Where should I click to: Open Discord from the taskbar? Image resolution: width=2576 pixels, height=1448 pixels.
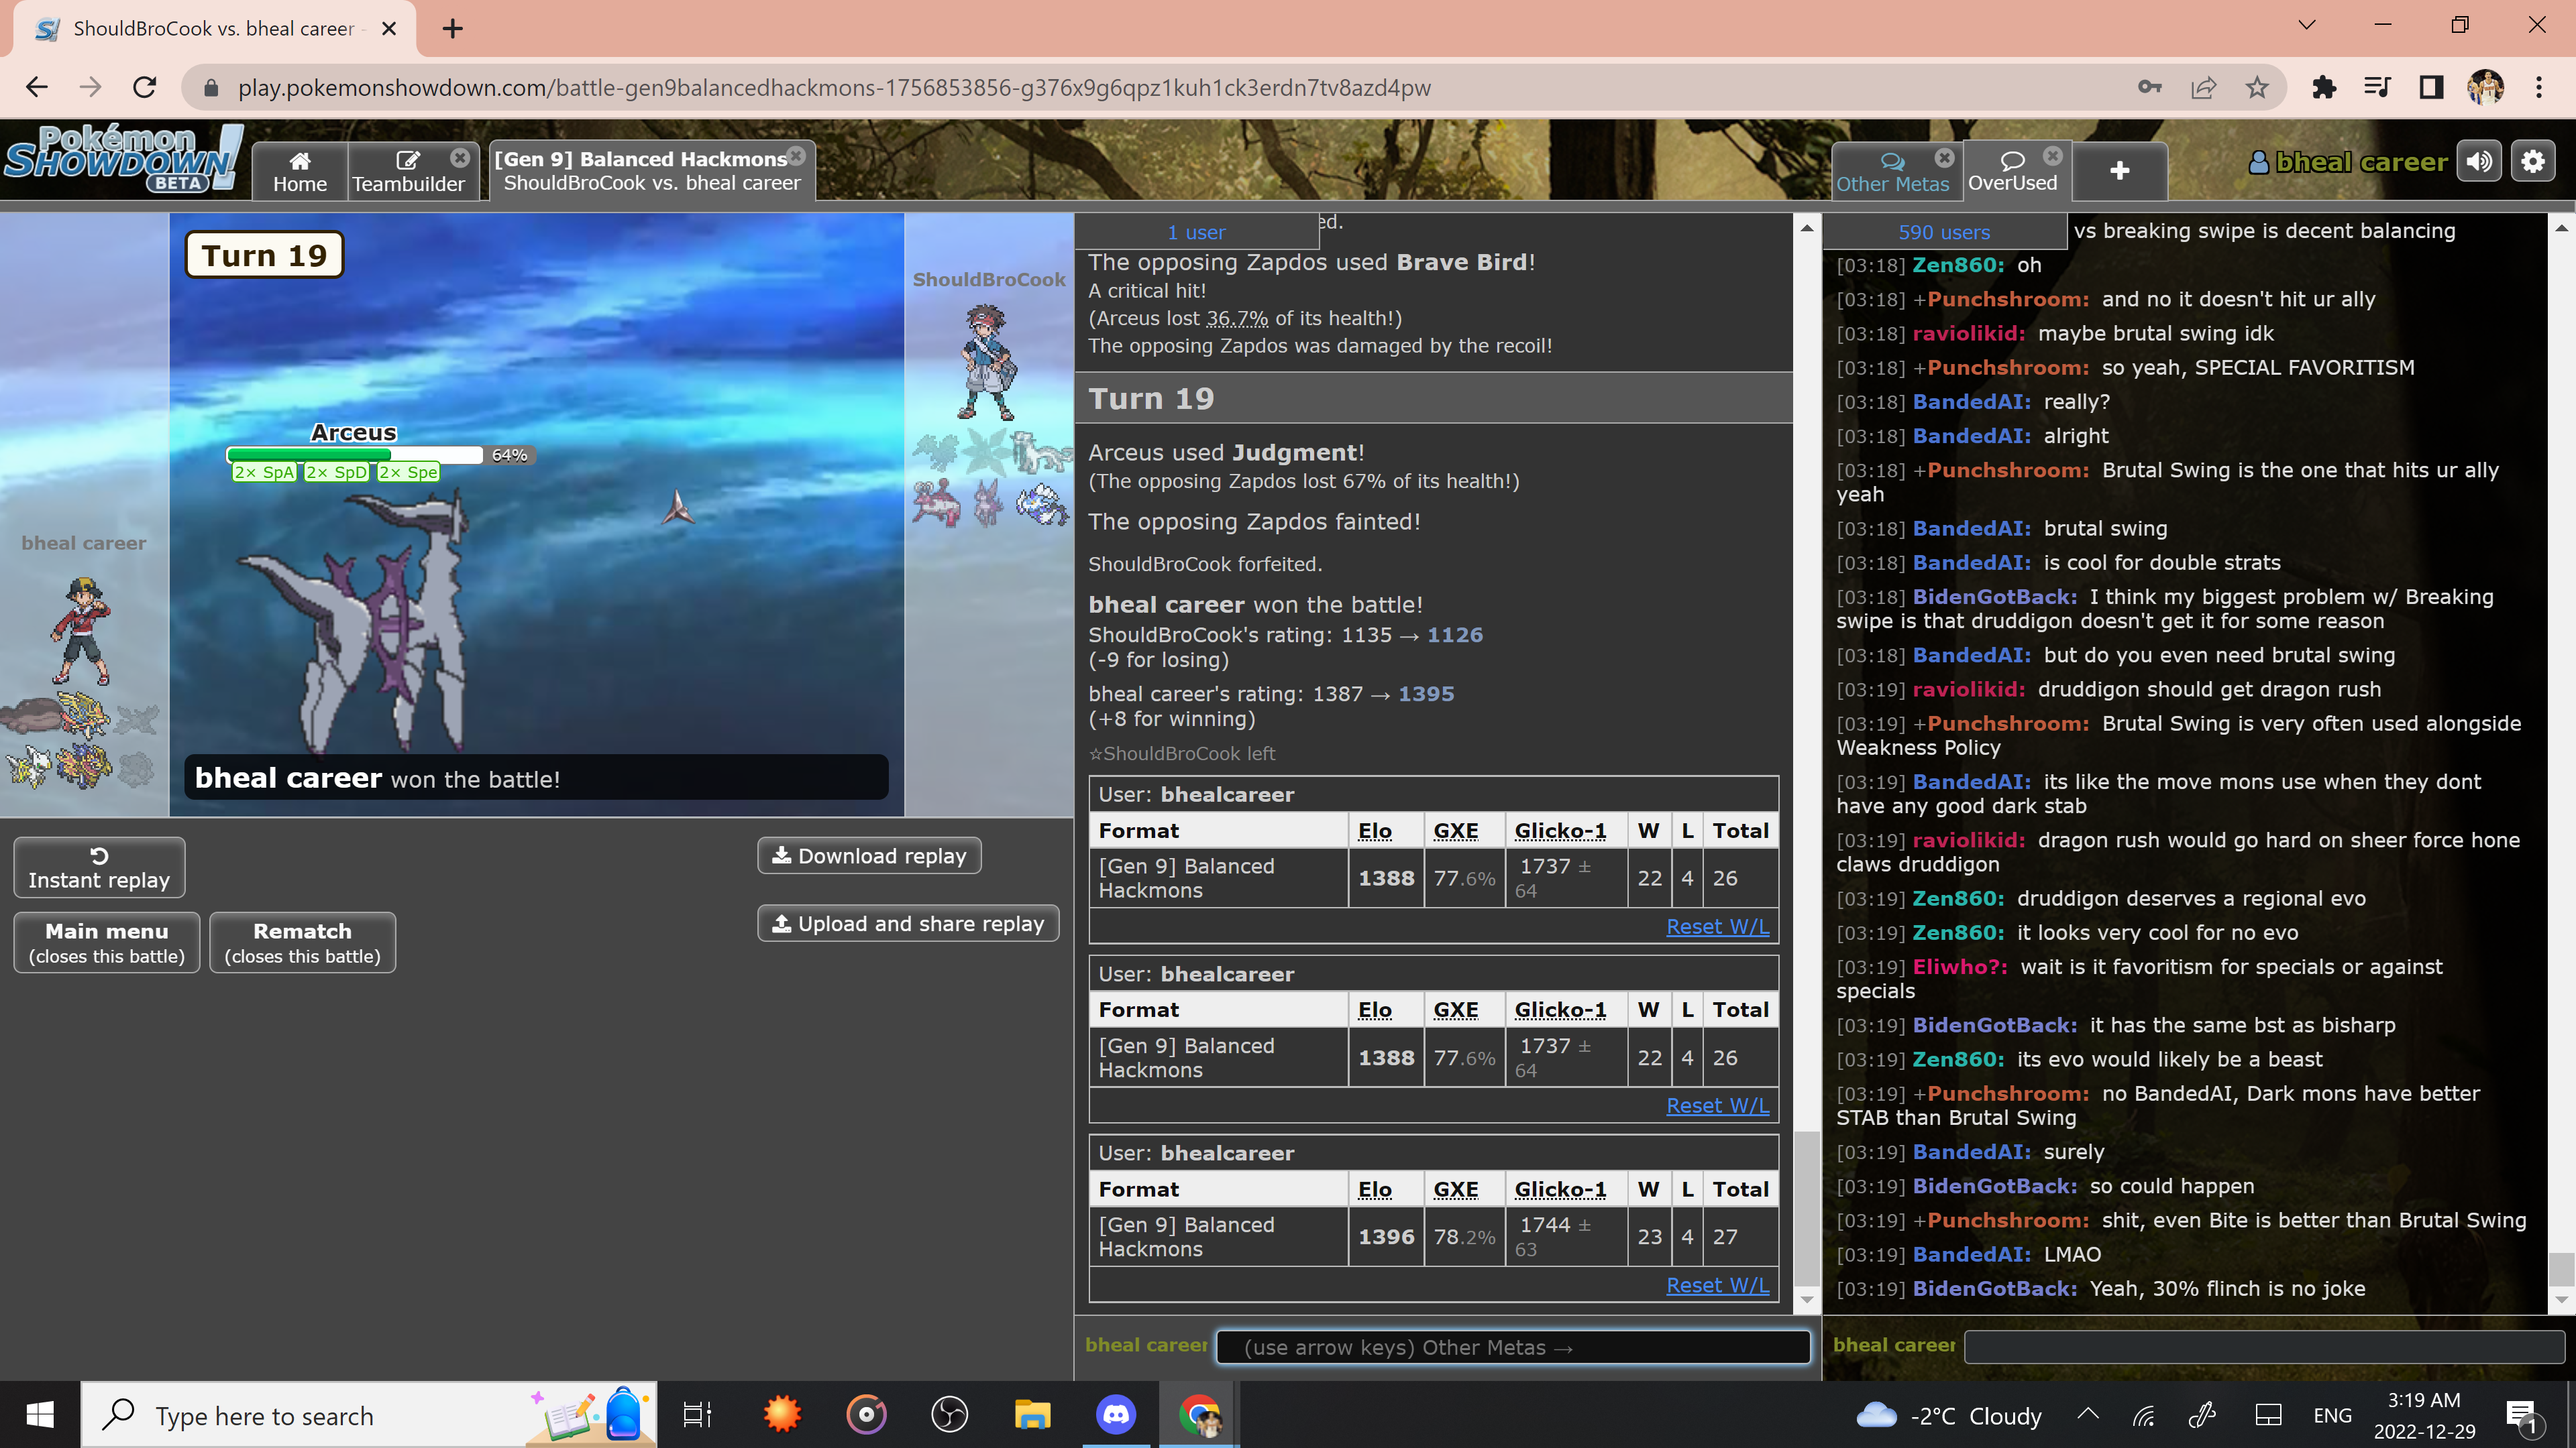point(1116,1415)
